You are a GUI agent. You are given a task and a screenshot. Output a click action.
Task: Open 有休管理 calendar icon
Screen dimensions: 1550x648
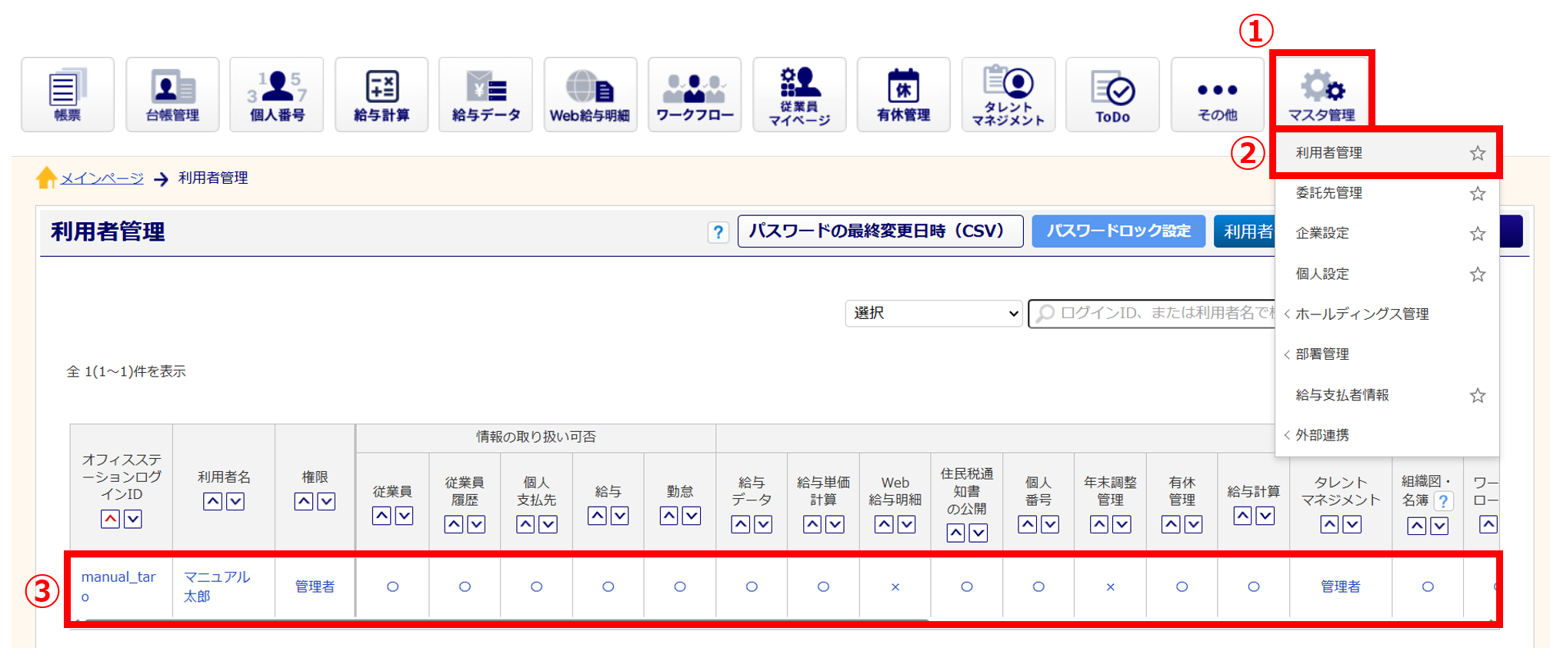click(x=904, y=95)
